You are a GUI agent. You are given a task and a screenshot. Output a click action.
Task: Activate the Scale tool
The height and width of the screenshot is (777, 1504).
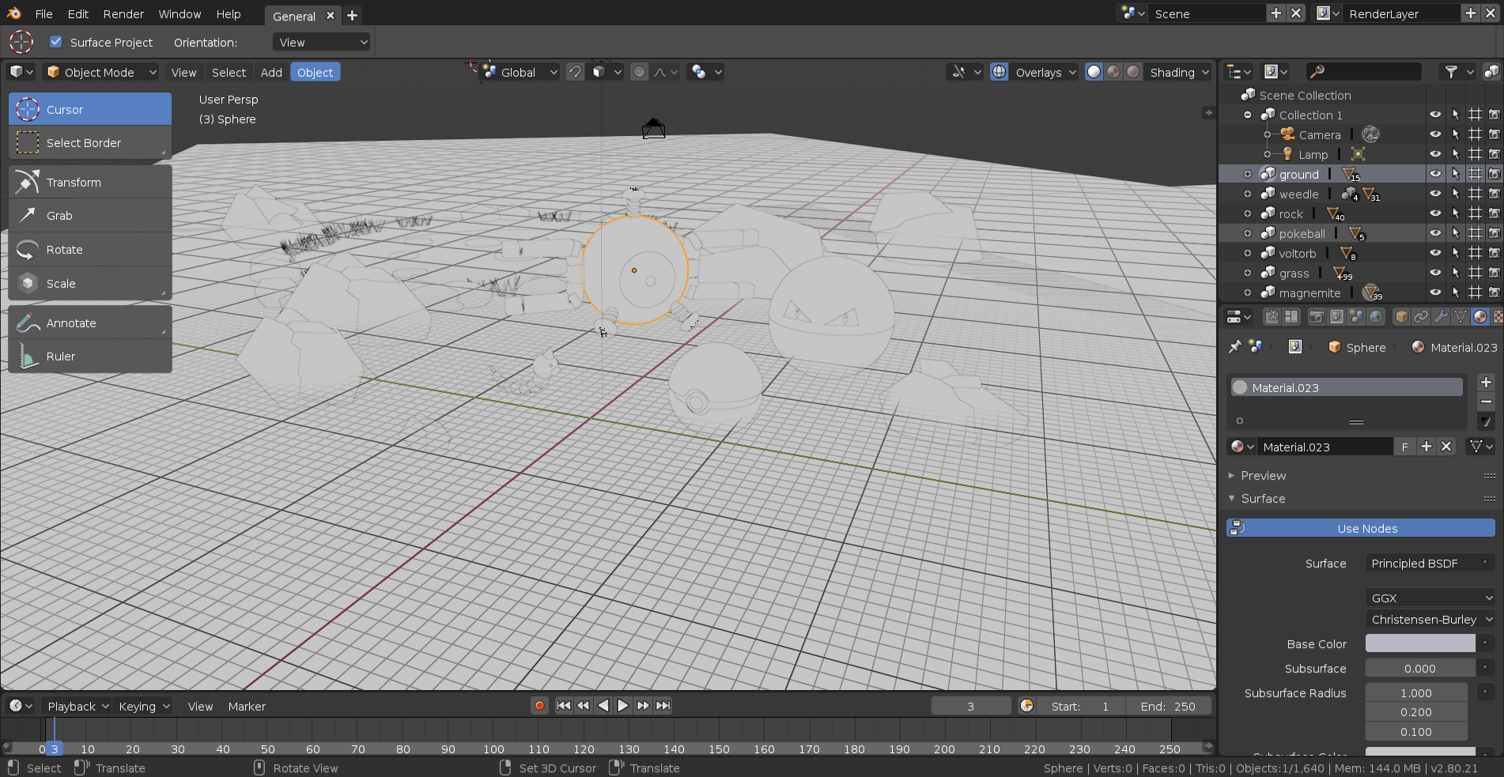(x=90, y=284)
